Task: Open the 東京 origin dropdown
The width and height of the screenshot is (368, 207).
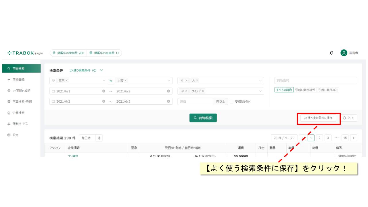Action: pyautogui.click(x=104, y=81)
